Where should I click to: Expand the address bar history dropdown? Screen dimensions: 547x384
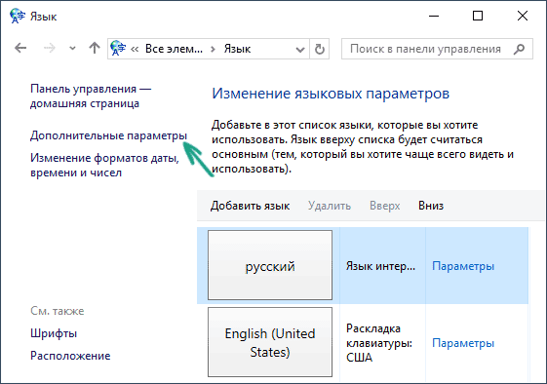[300, 49]
